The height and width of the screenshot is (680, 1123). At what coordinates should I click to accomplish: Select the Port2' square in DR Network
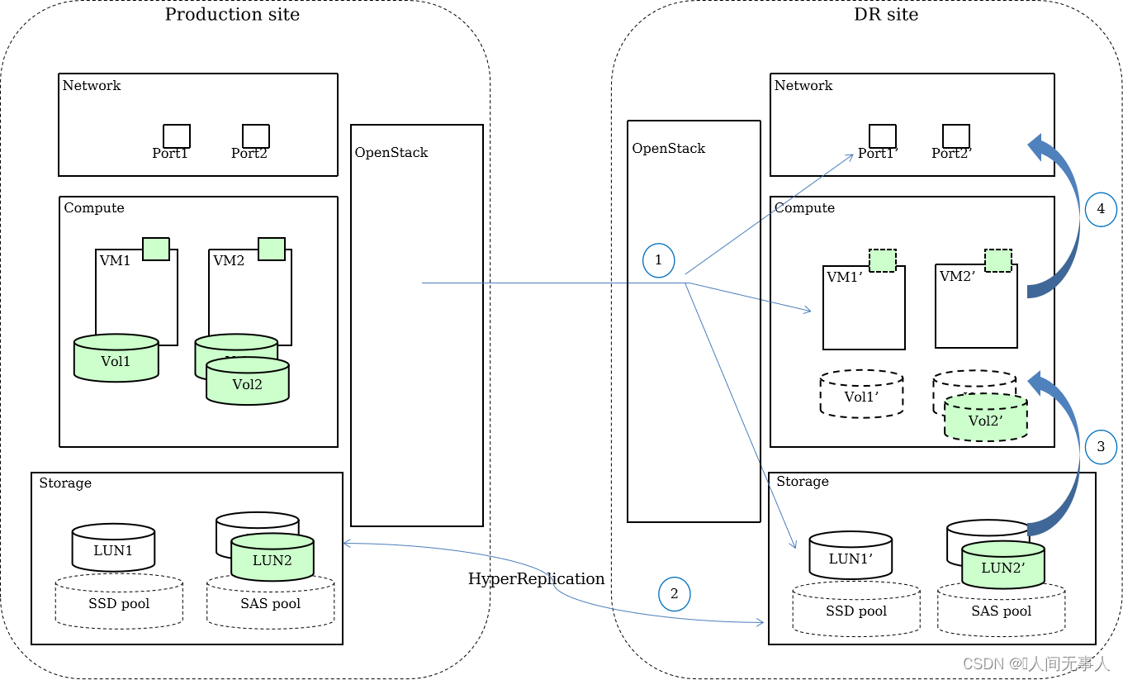[x=956, y=136]
